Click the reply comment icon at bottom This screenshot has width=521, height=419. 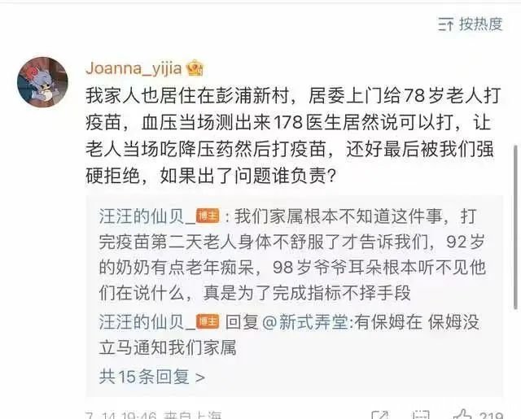click(421, 416)
